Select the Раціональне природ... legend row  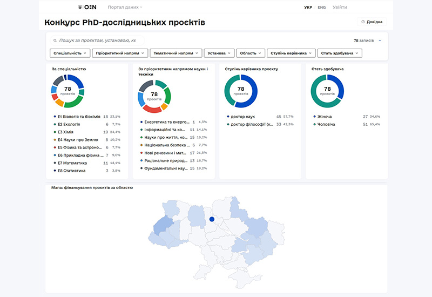173,160
